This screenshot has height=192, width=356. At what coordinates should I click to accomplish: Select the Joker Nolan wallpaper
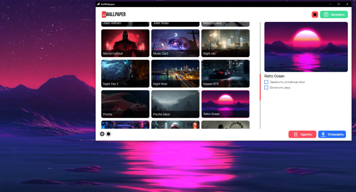coord(175,24)
